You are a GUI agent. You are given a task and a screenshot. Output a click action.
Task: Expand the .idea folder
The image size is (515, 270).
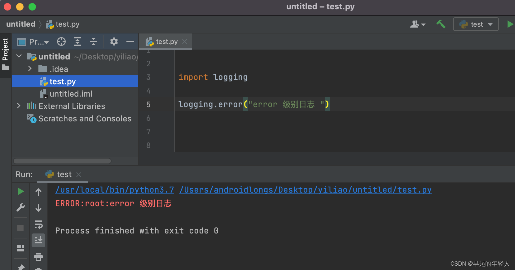30,68
